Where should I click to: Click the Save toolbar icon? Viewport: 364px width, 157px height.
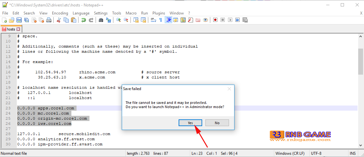click(x=19, y=20)
